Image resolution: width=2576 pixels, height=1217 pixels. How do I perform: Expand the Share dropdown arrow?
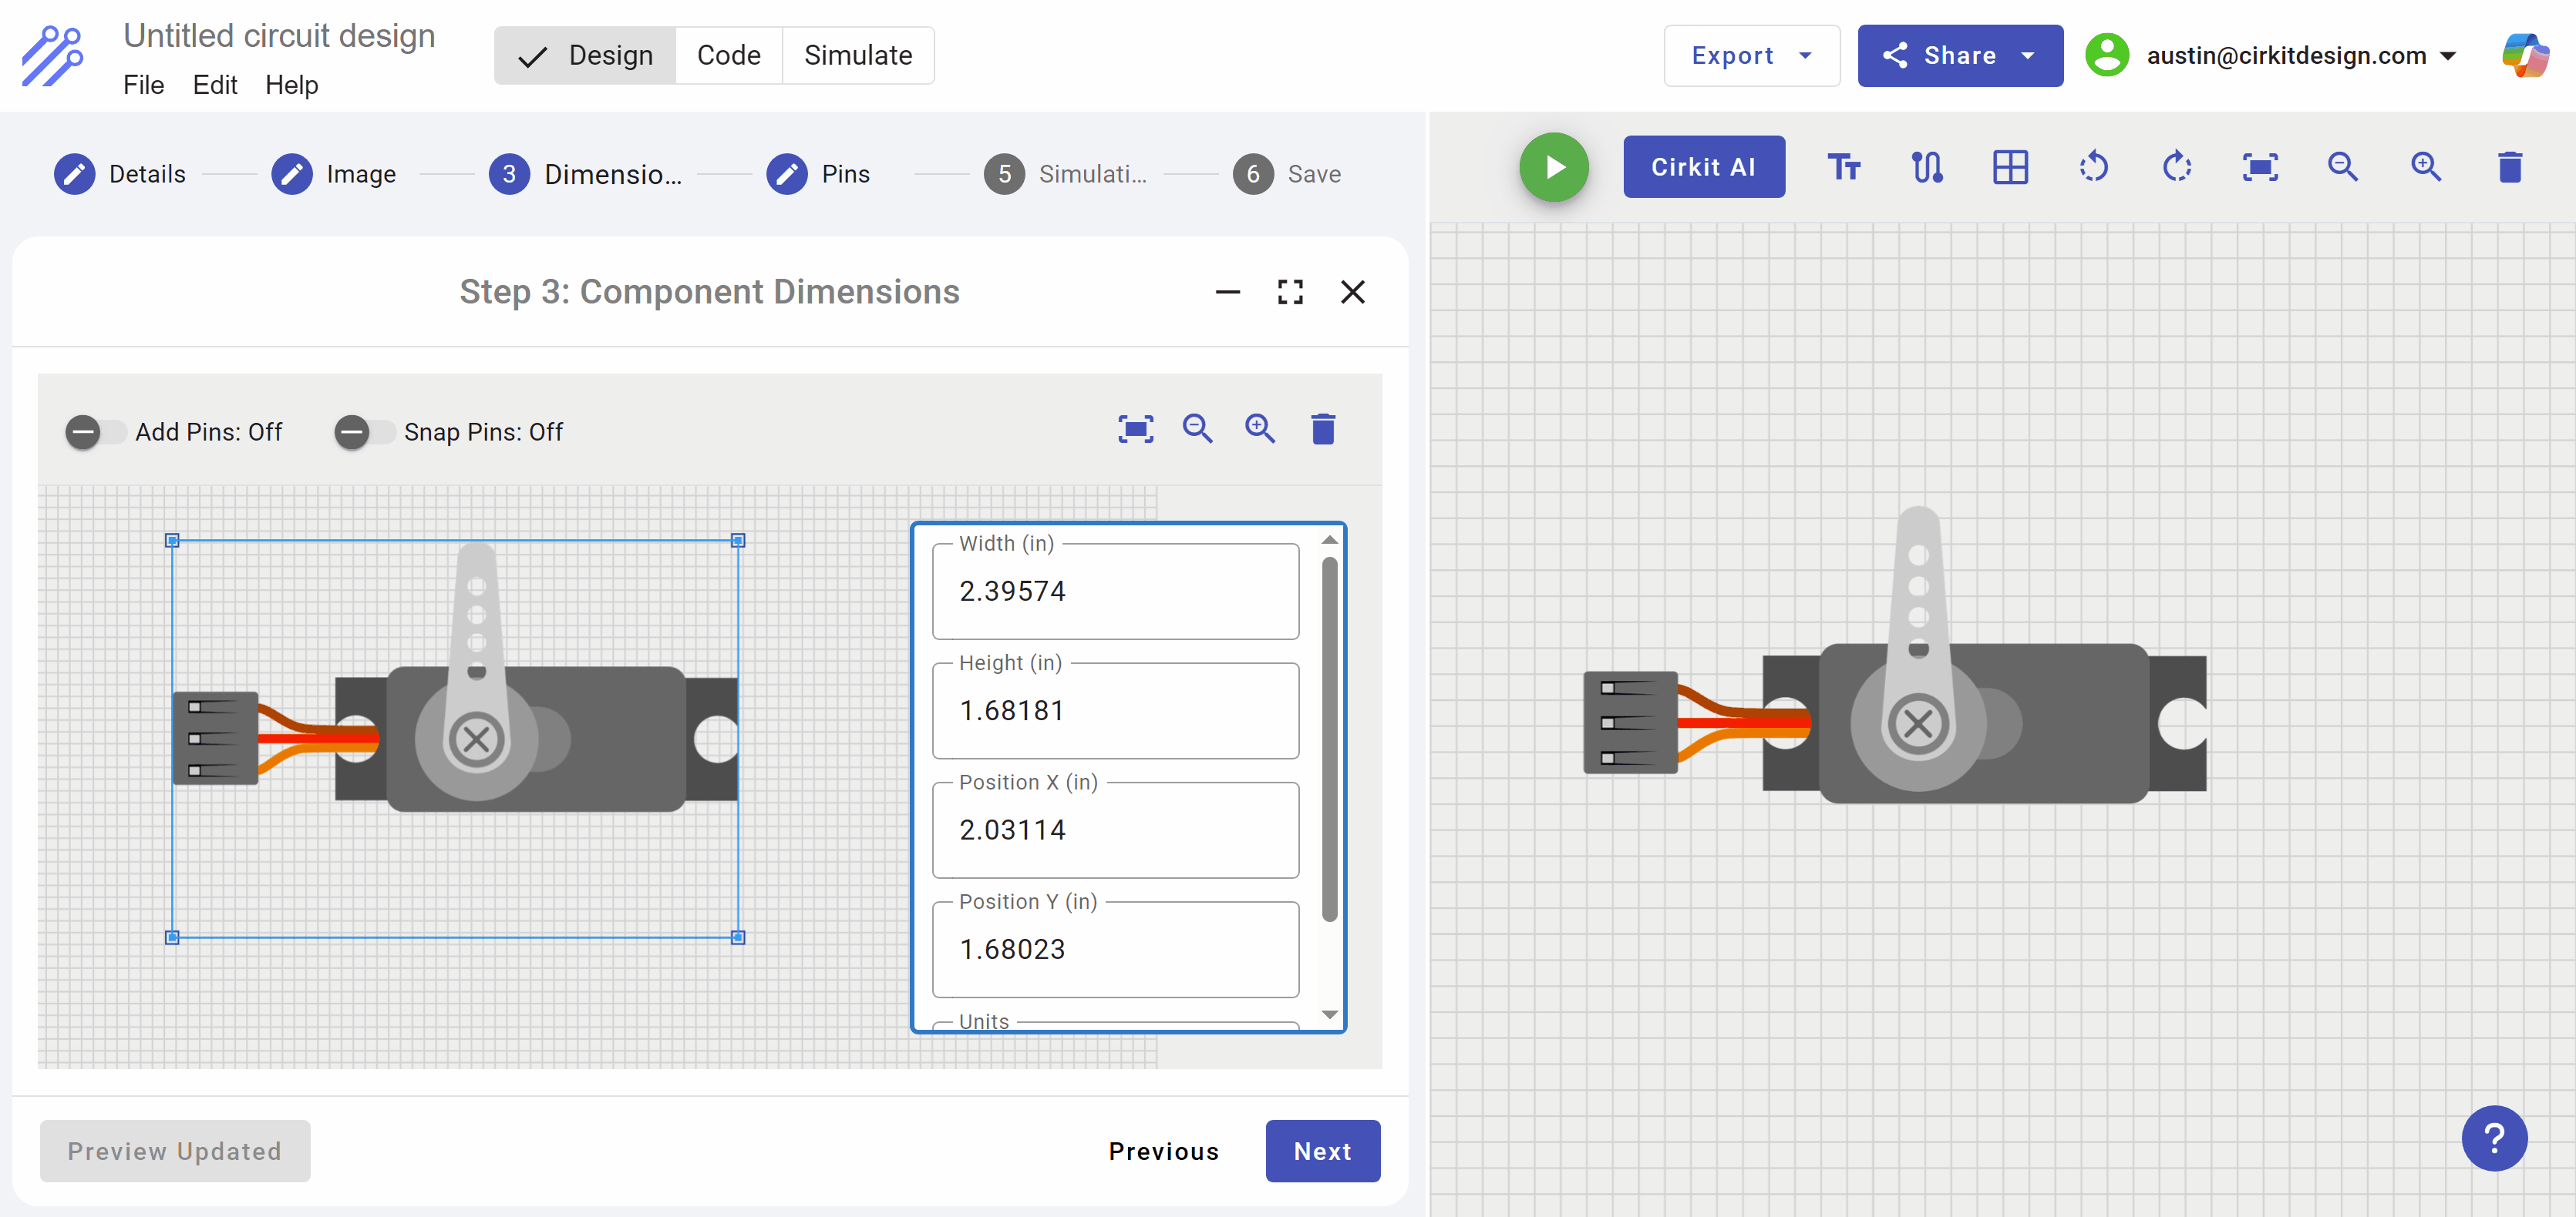[x=2028, y=55]
